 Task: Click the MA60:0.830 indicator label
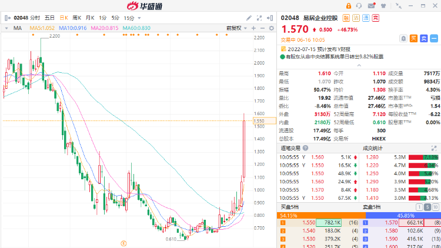coord(136,28)
